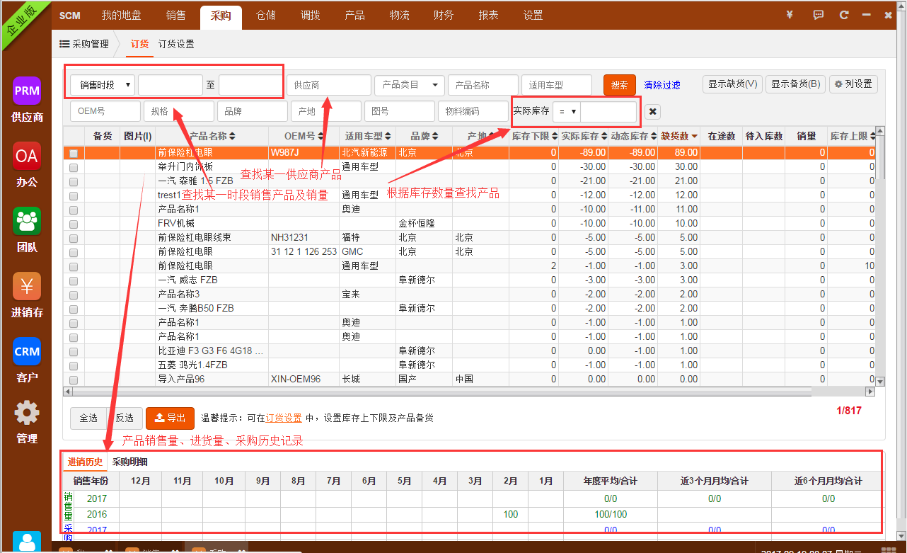
Task: Open the PRM supplier sidebar icon
Action: pos(27,91)
